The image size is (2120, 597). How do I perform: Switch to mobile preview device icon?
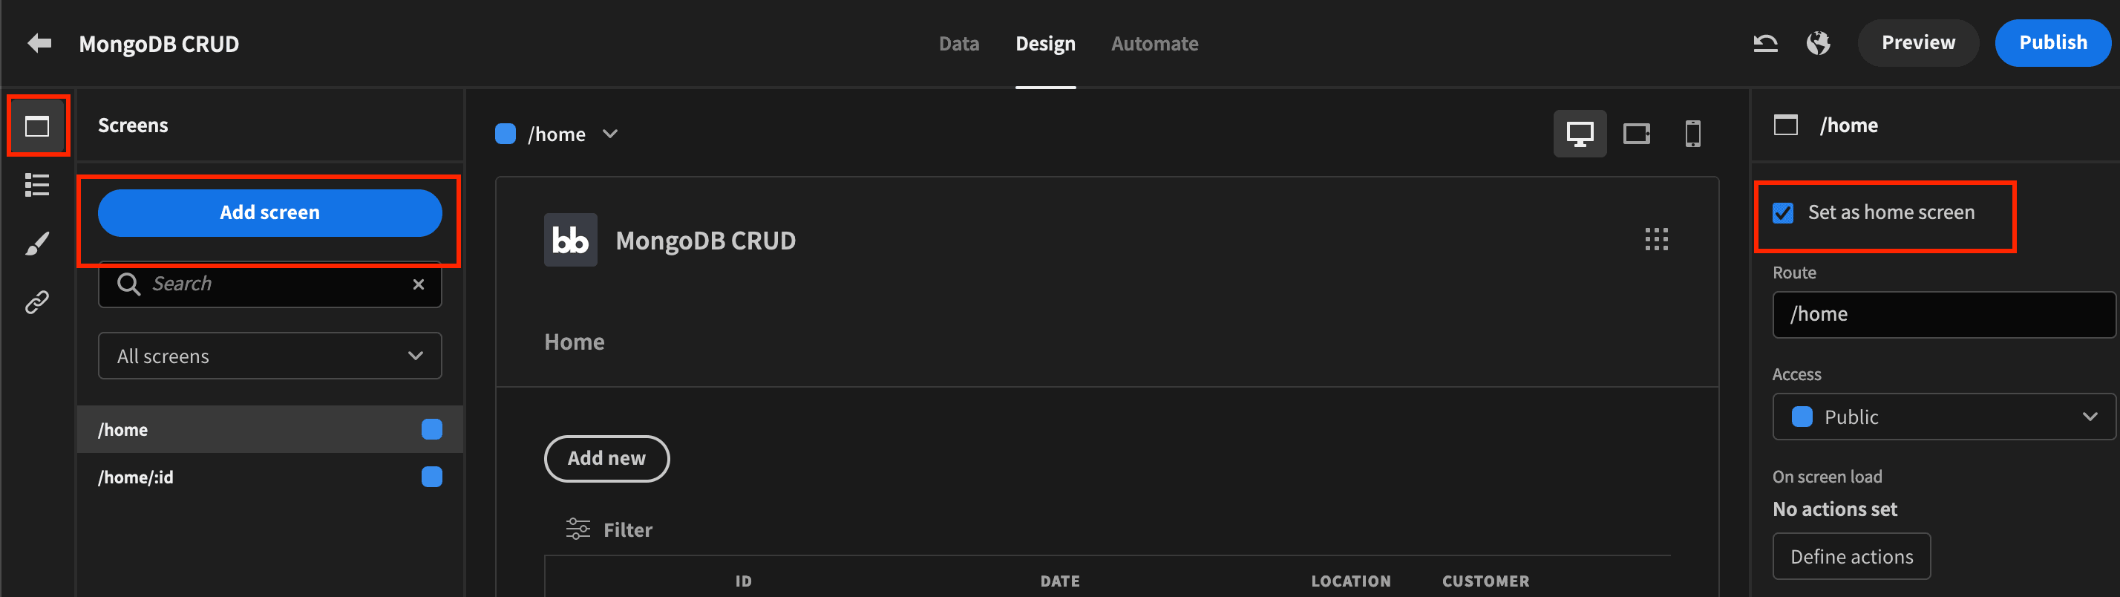(x=1692, y=134)
